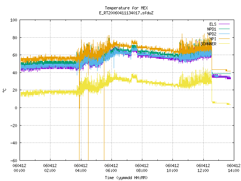
Task: Click the x-axis label 060412 06:00
Action: coord(111,168)
